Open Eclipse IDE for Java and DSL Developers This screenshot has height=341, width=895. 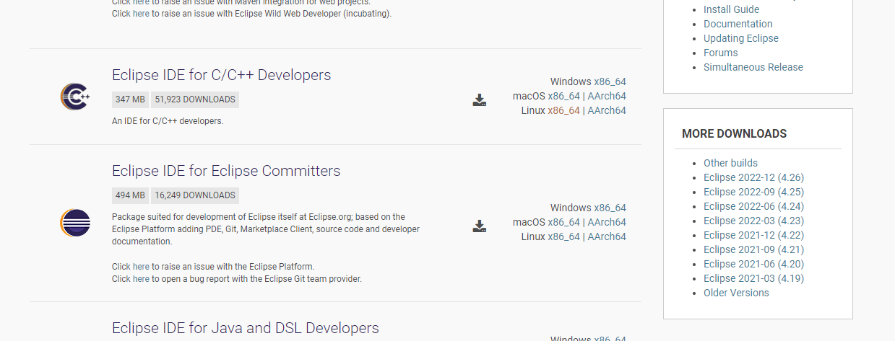click(245, 328)
